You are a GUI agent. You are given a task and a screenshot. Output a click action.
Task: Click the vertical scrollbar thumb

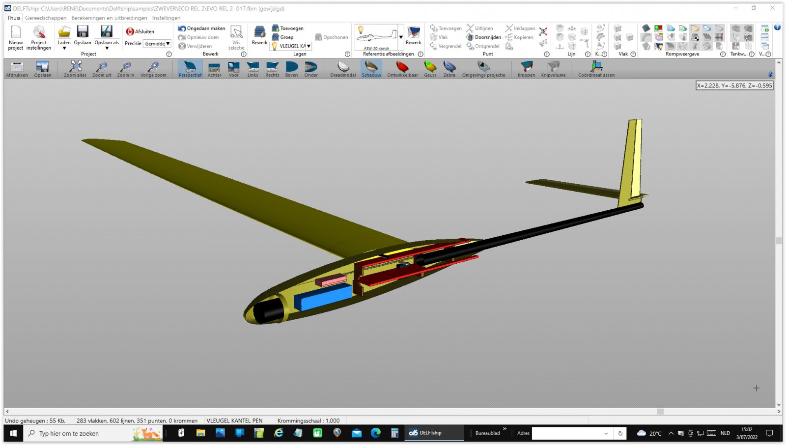[779, 241]
